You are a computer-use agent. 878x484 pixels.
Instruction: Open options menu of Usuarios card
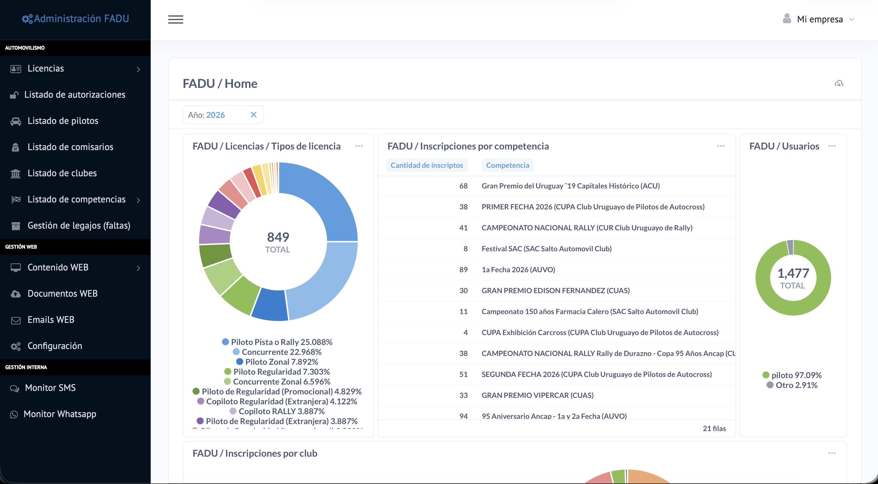click(x=832, y=146)
